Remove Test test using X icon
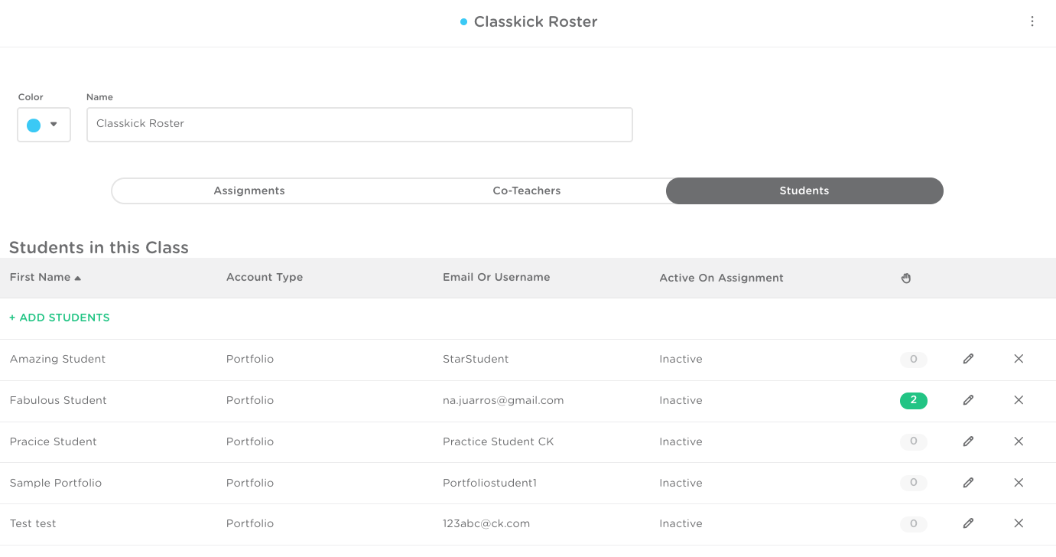This screenshot has height=557, width=1056. point(1019,523)
